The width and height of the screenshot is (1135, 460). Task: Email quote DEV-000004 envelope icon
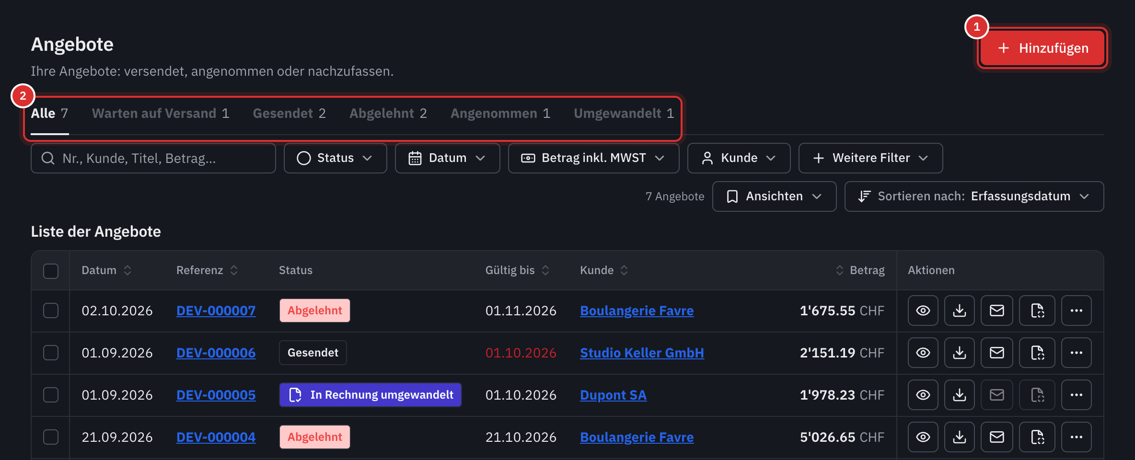(x=996, y=437)
